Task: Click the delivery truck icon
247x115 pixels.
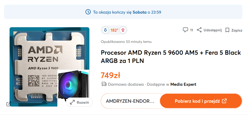Action: [x=104, y=84]
